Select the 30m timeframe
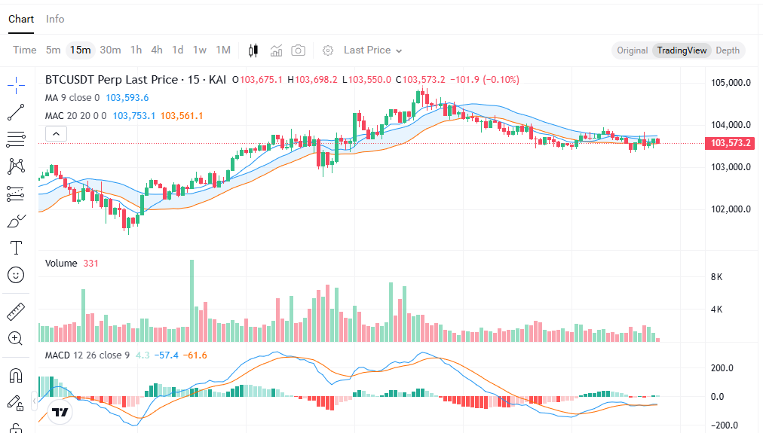The width and height of the screenshot is (763, 433). (111, 50)
